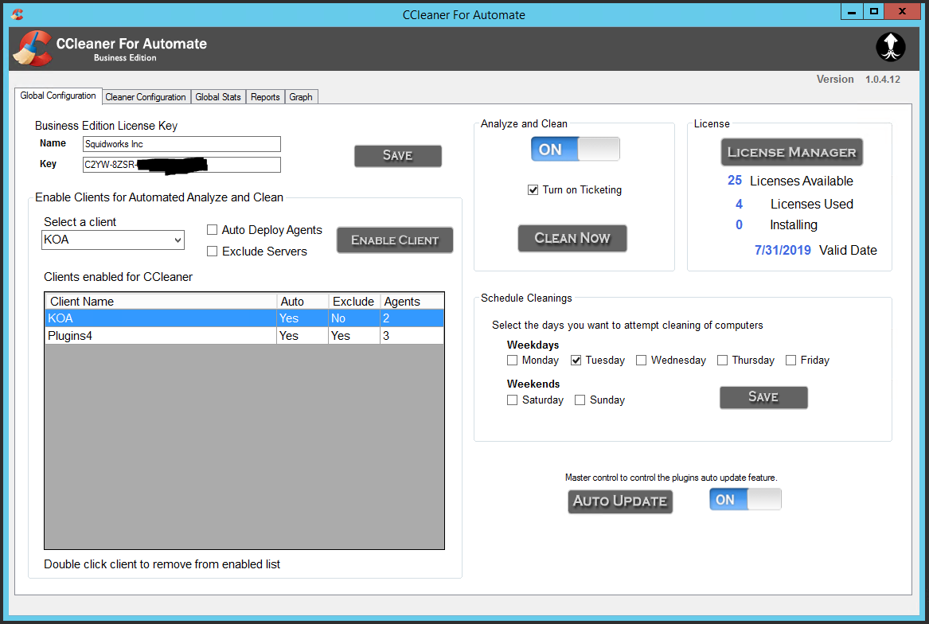Check the Thursday schedule box
The width and height of the screenshot is (929, 624).
pyautogui.click(x=722, y=361)
